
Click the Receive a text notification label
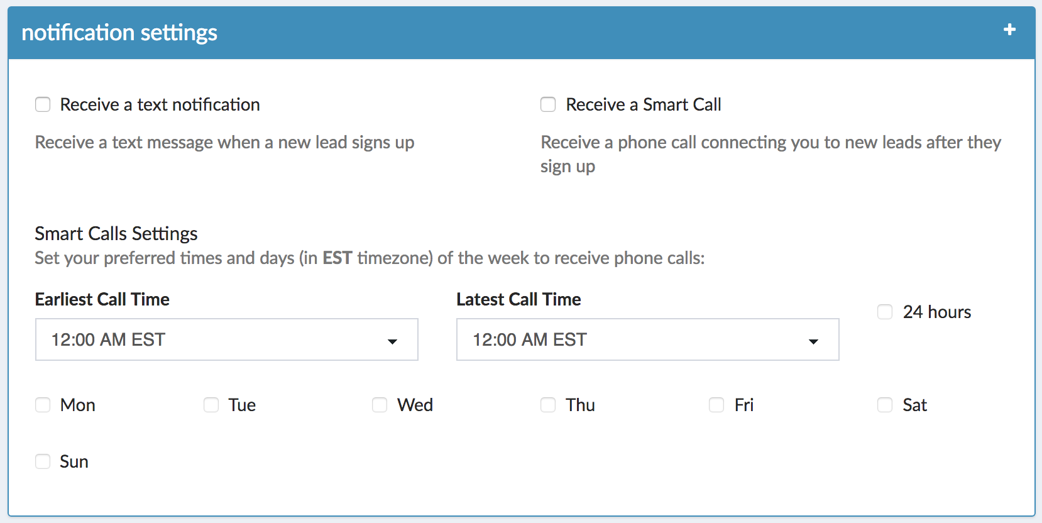pos(160,104)
